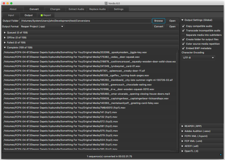Screen dimensions: 225x160
Task: Open the Output Format dropdown
Action: point(42,27)
